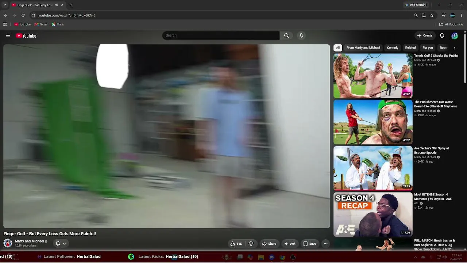Viewport: 467px width, 263px height.
Task: Open File Explorer from the taskbar
Action: click(x=261, y=257)
